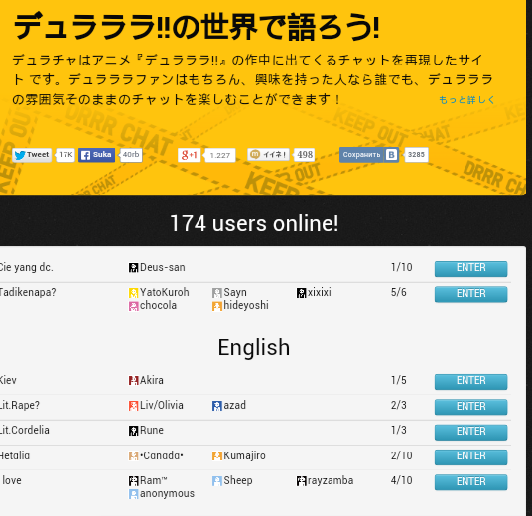Image resolution: width=532 pixels, height=516 pixels.
Task: Click the room name Hetalia
Action: [x=15, y=455]
